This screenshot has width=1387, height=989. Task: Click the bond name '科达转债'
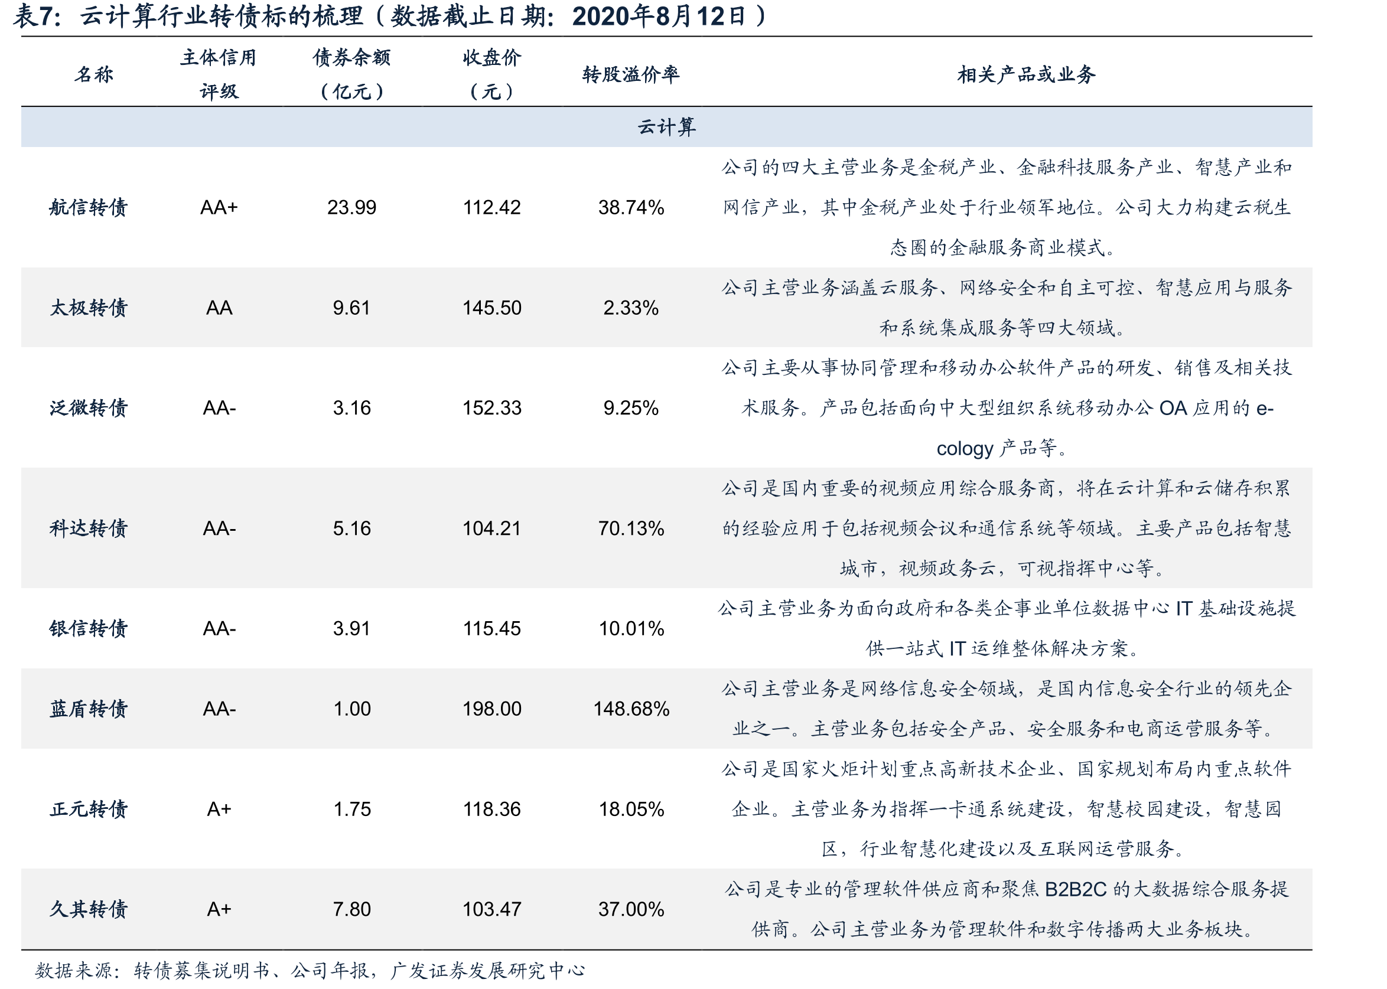coord(89,528)
